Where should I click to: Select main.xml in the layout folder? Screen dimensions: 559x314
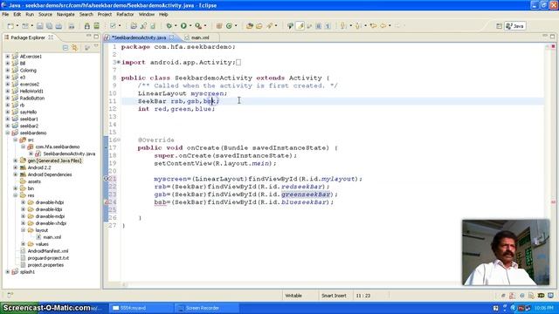point(52,237)
